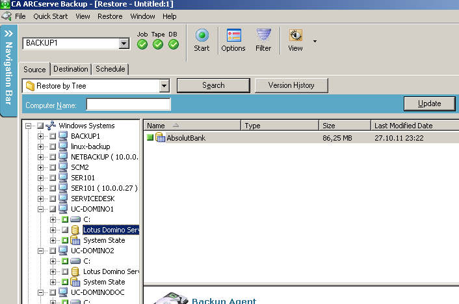Expand Lotus Domino Server under UC-DOMINO1
The image size is (459, 304).
click(x=53, y=230)
